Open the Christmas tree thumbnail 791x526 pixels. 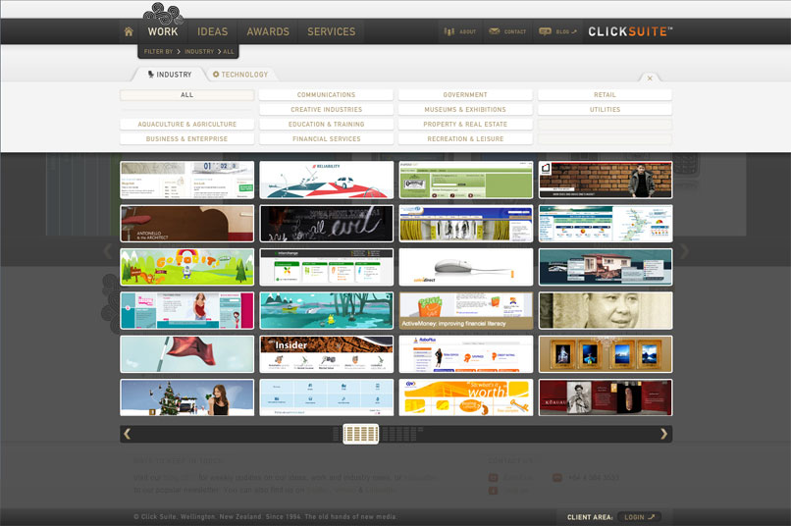click(x=187, y=397)
